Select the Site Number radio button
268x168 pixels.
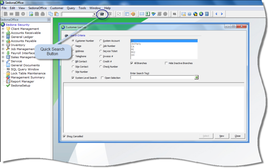(x=73, y=72)
